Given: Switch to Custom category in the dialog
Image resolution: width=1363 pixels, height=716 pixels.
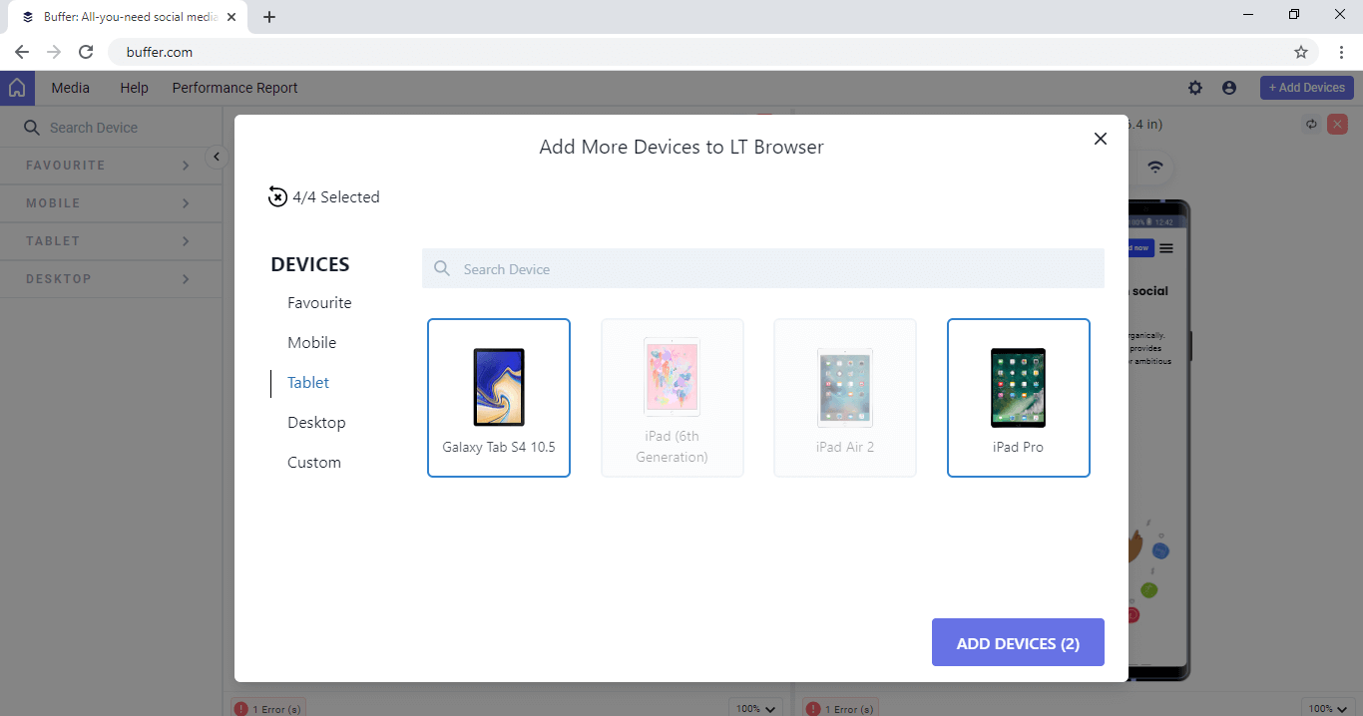Looking at the screenshot, I should (x=314, y=463).
